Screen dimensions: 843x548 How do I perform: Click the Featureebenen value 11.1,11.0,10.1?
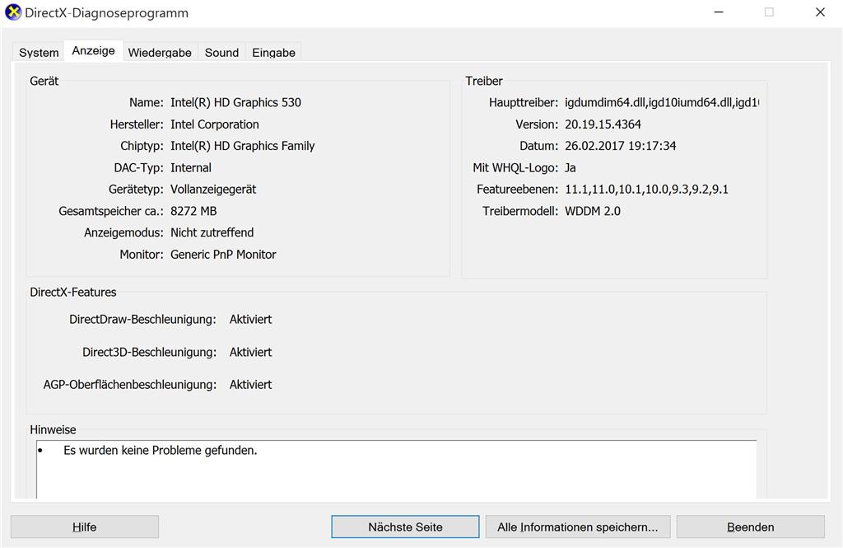(x=646, y=190)
